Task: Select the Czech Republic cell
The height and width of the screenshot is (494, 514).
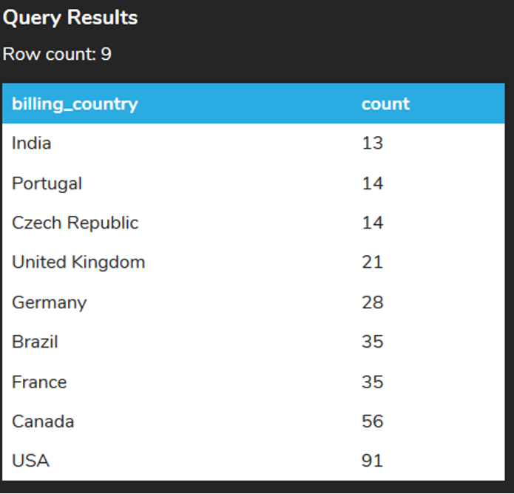Action: (75, 223)
